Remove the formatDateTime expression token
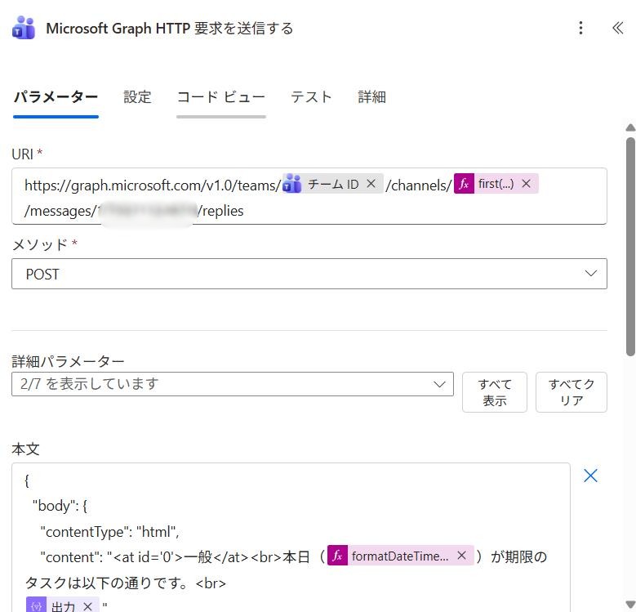 [x=461, y=556]
